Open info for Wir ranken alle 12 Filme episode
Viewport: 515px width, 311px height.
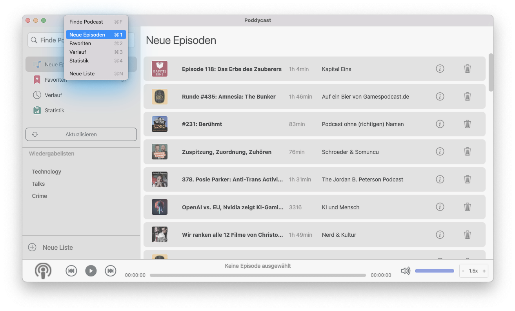(440, 234)
